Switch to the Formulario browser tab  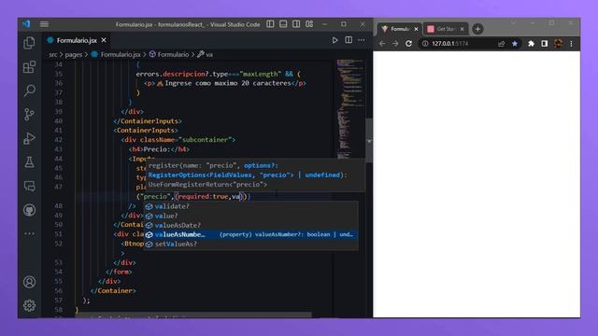(399, 29)
